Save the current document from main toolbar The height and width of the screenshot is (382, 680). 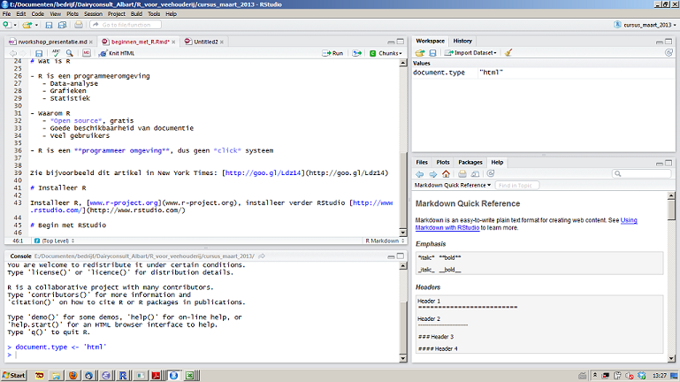pyautogui.click(x=49, y=25)
